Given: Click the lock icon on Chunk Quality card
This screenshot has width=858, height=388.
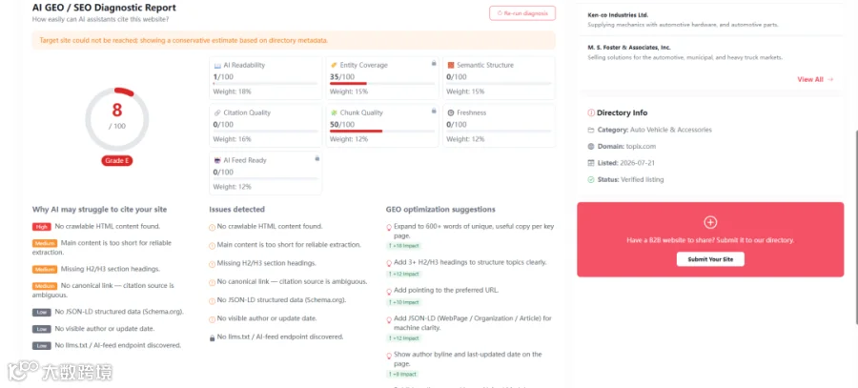Looking at the screenshot, I should pyautogui.click(x=434, y=112).
